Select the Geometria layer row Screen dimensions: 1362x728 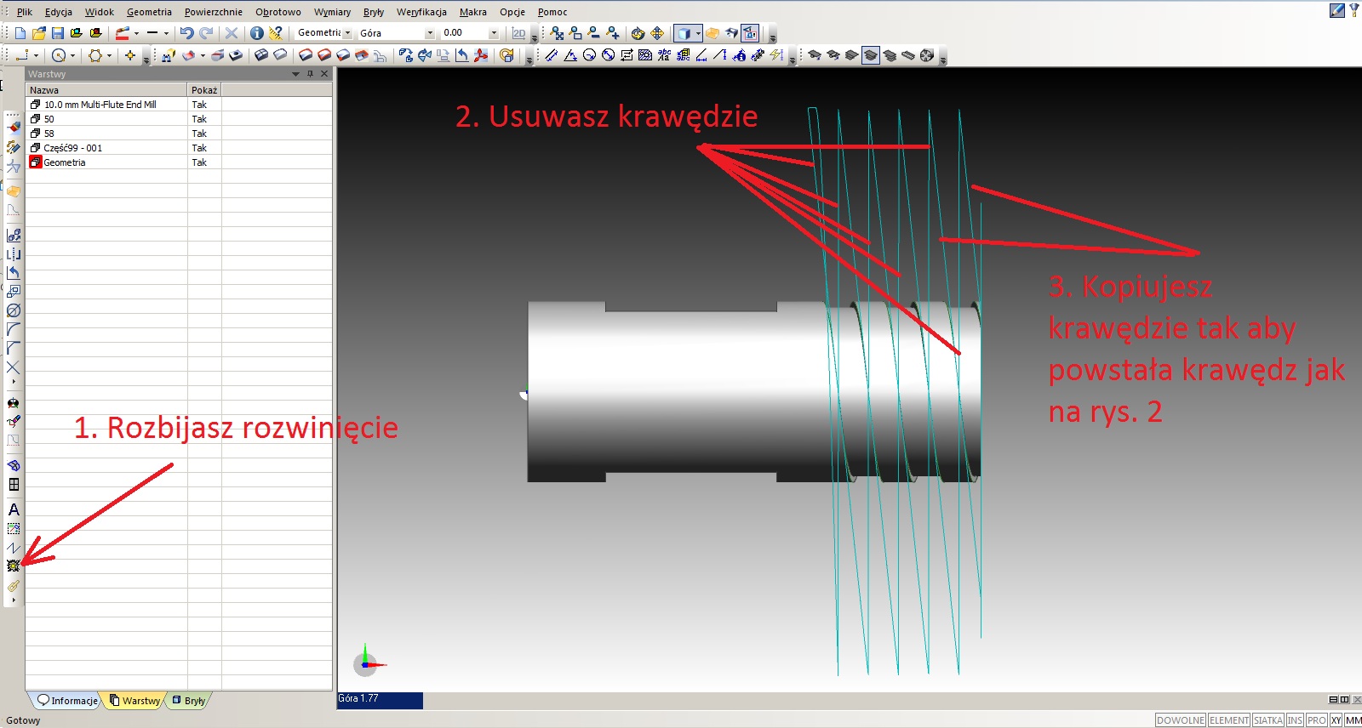click(179, 162)
